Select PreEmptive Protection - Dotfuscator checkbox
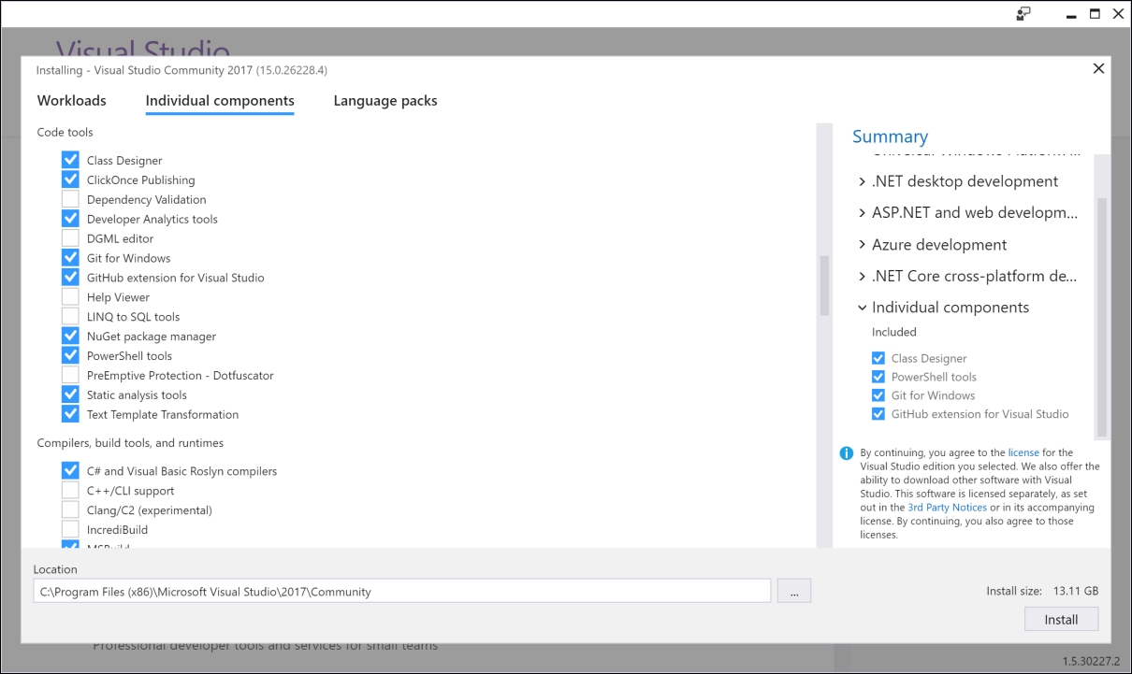Image resolution: width=1132 pixels, height=674 pixels. pos(70,376)
